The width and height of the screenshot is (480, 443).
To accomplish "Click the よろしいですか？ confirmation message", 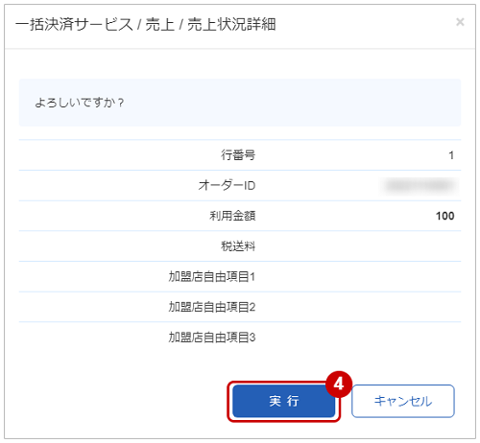I will 79,103.
